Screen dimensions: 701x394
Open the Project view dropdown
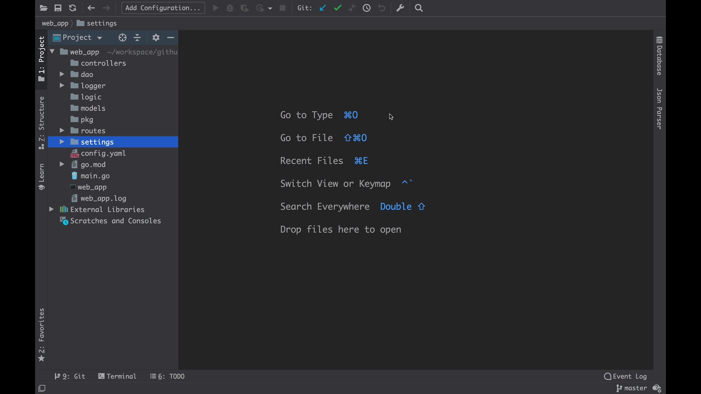(x=78, y=38)
